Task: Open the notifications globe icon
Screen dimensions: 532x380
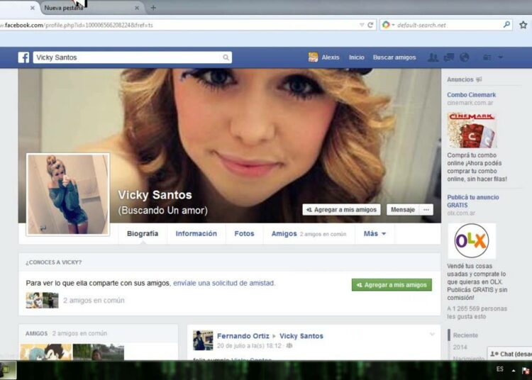Action: pyautogui.click(x=465, y=57)
